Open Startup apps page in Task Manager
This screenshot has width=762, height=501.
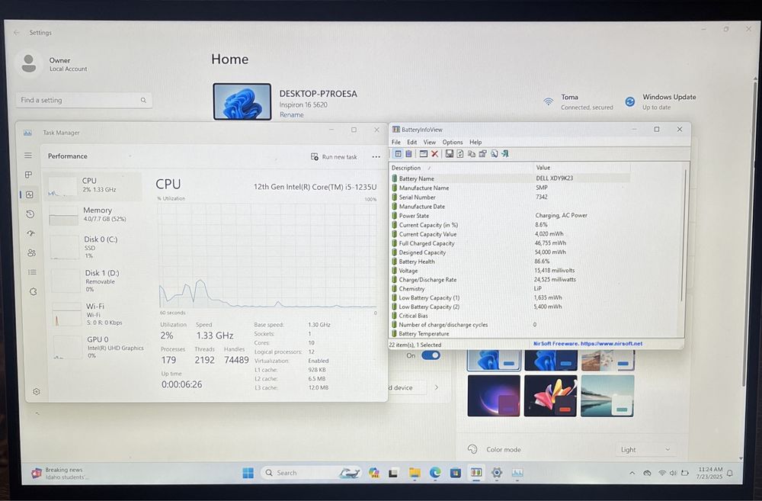(x=30, y=233)
